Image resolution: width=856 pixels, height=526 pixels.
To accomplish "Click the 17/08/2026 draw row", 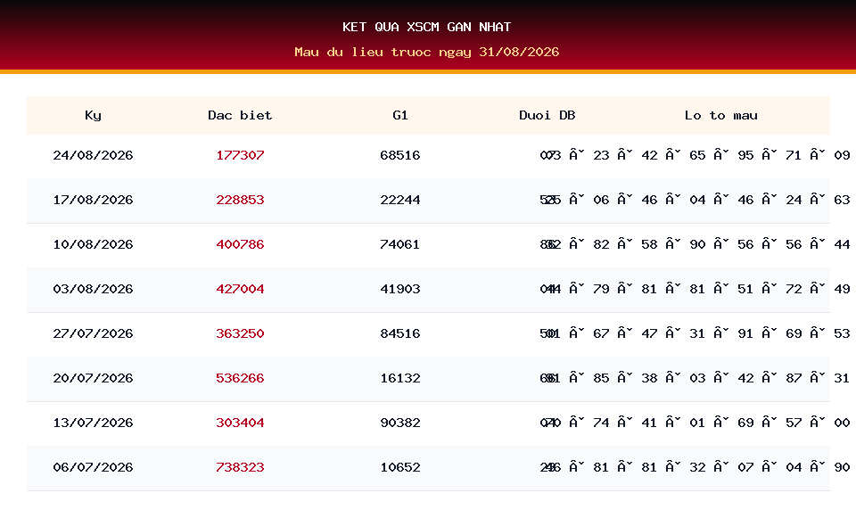I will pos(428,201).
